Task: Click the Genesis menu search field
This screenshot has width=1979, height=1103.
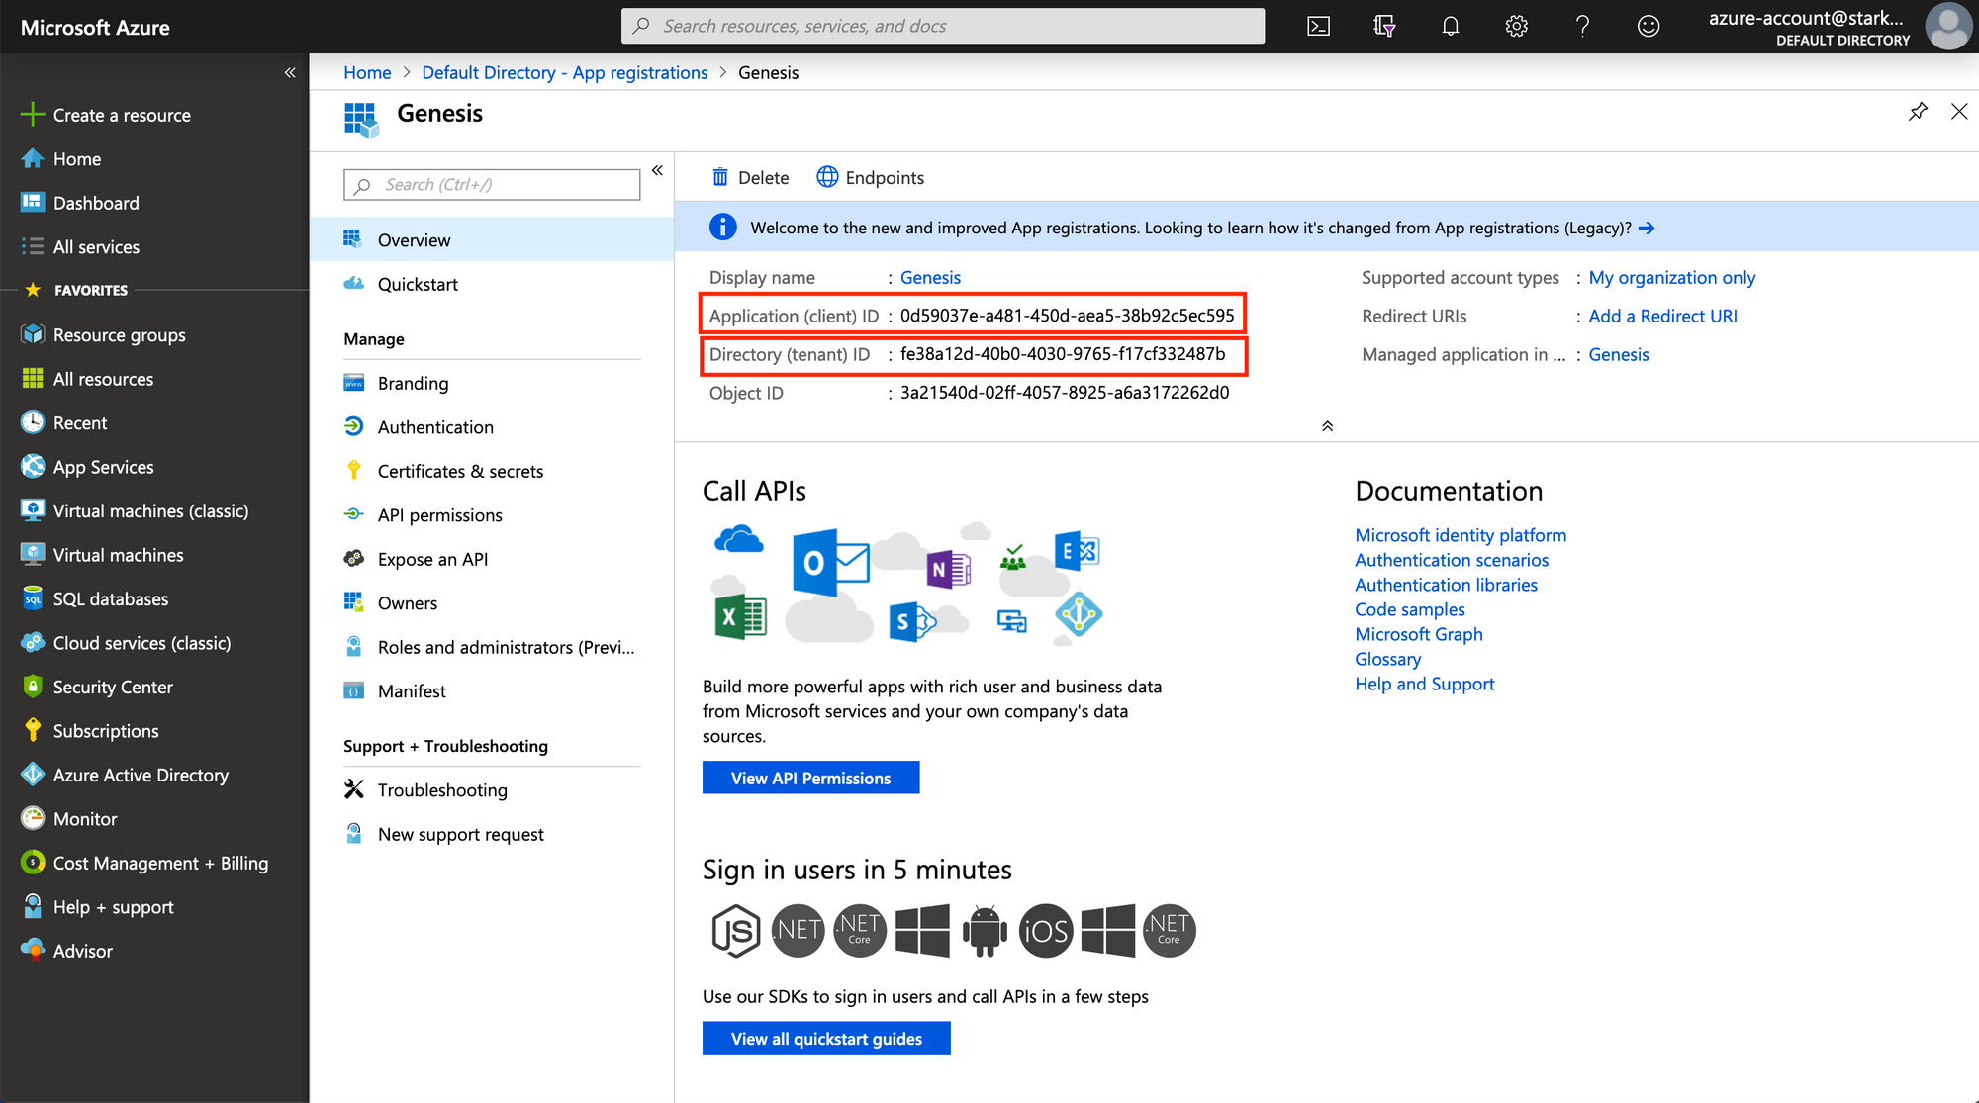Action: click(x=492, y=185)
